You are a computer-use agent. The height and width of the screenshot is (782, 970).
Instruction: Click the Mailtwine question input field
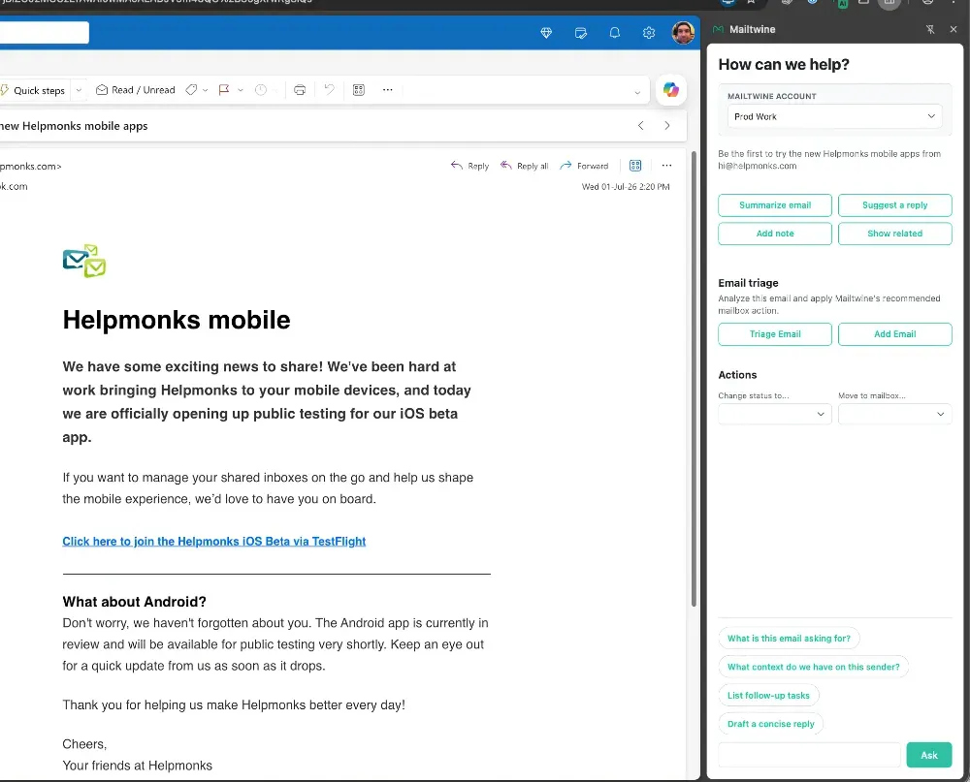(809, 755)
